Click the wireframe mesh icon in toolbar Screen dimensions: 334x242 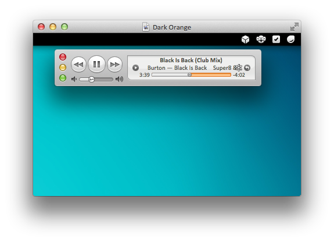(261, 39)
